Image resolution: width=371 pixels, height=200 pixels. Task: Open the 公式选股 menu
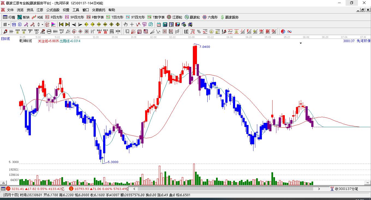(x=53, y=10)
